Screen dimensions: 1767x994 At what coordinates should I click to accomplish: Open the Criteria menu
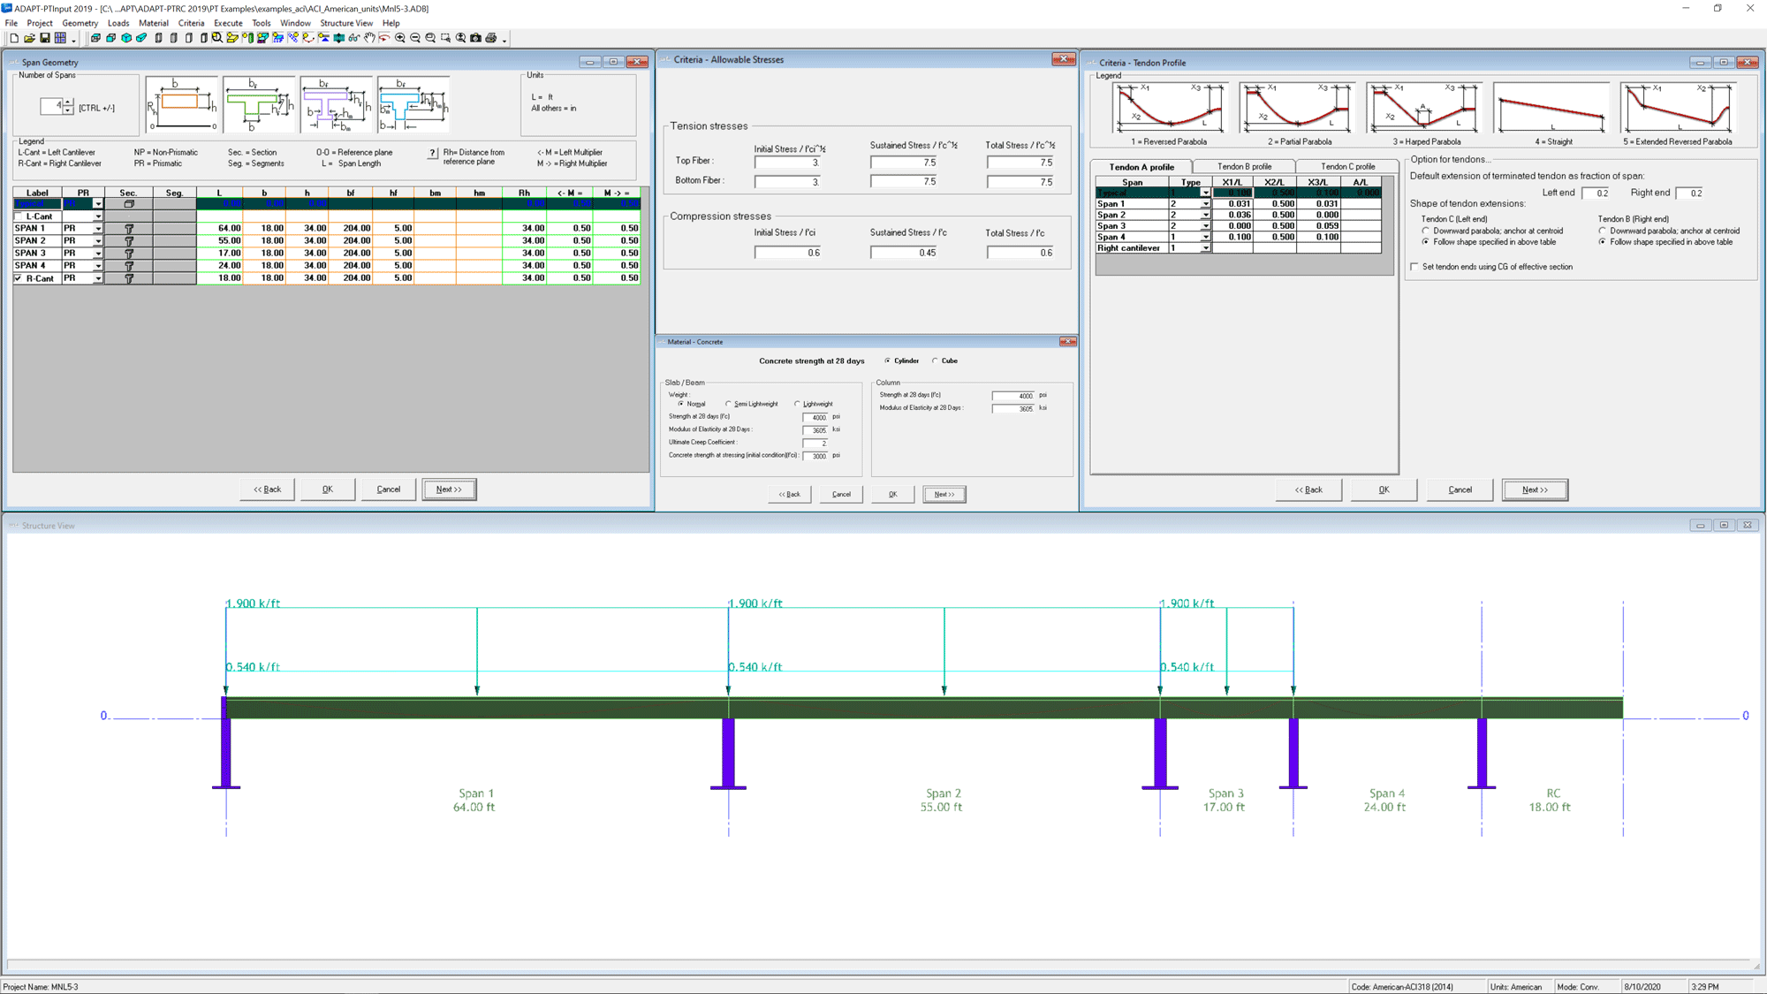[191, 23]
